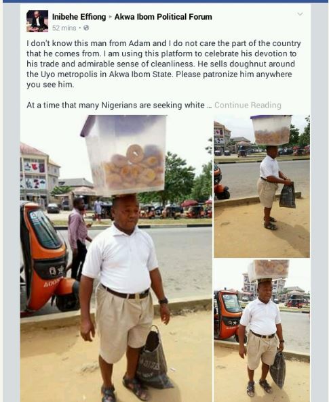Open the top-right side-view photo
This screenshot has width=329, height=402.
[x=262, y=186]
